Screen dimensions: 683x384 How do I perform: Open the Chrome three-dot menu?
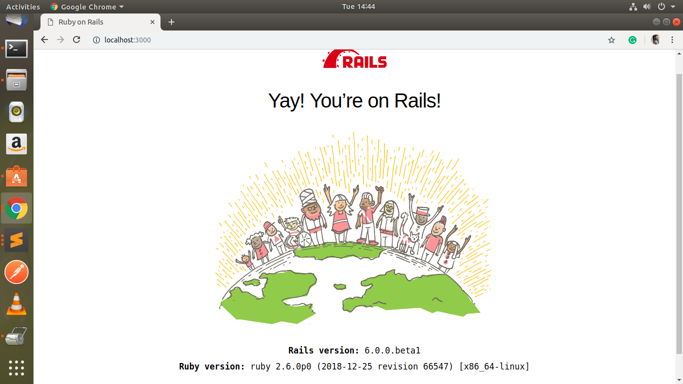pyautogui.click(x=671, y=40)
